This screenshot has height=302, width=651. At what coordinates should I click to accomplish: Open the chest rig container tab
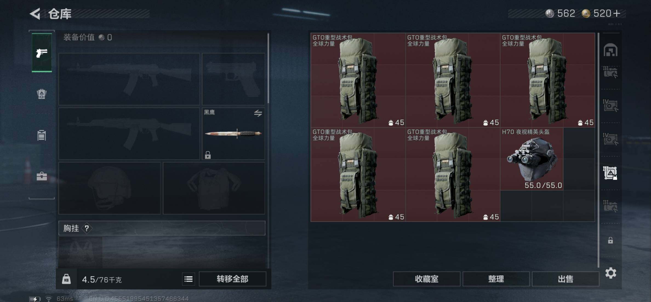[42, 135]
